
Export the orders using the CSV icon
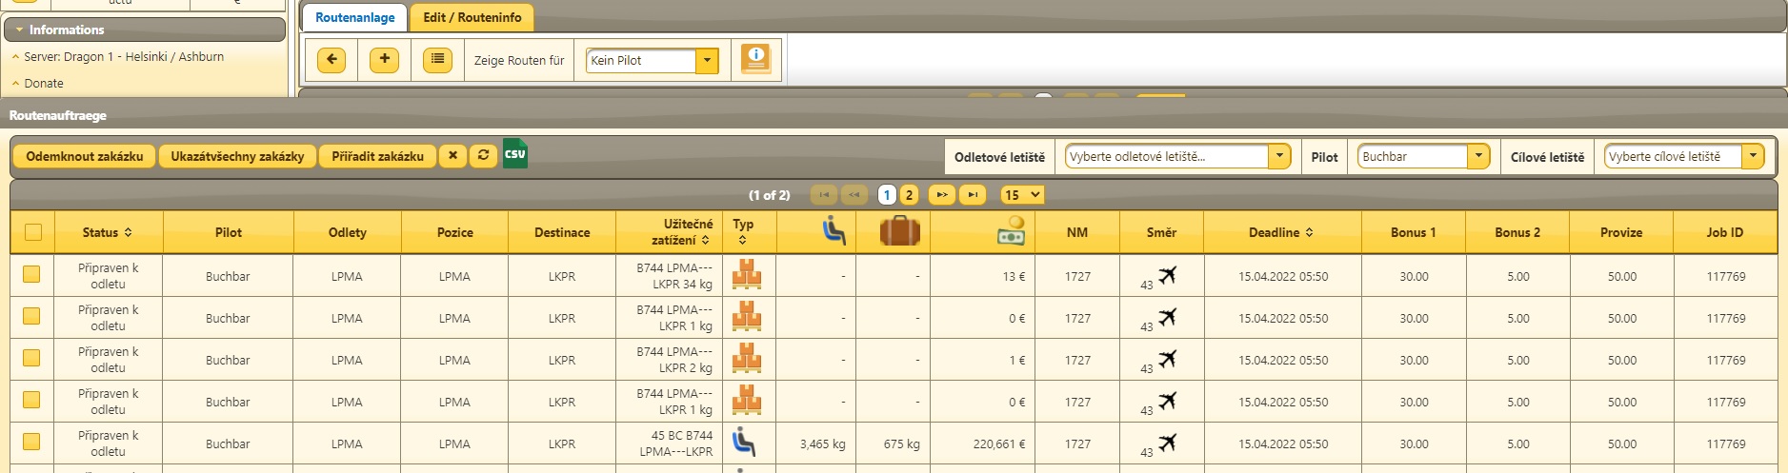click(x=514, y=155)
